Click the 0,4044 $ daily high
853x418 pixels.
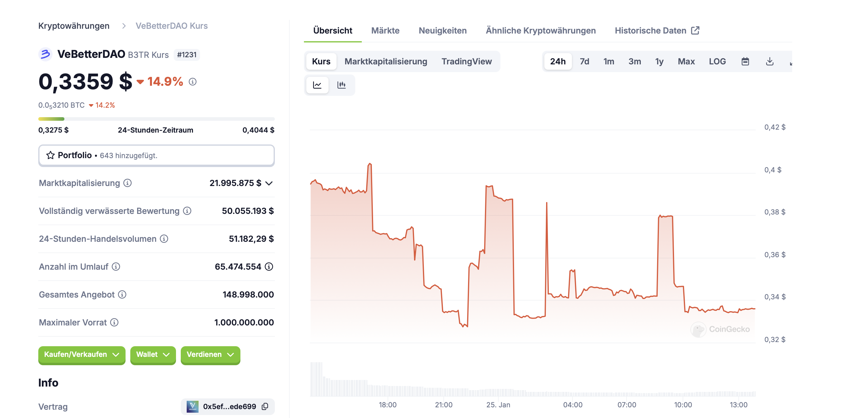258,130
